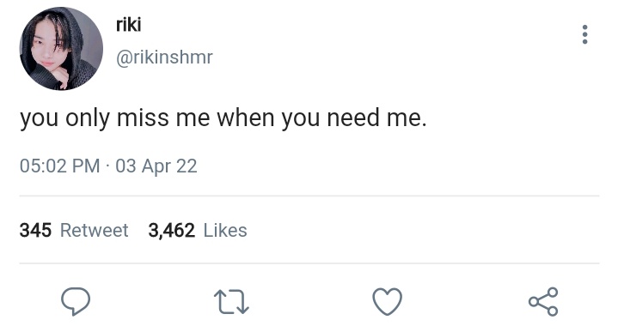
Task: Open the Likes label list
Action: [x=225, y=231]
